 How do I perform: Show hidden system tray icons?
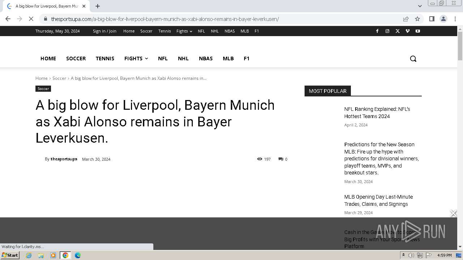[x=403, y=255]
